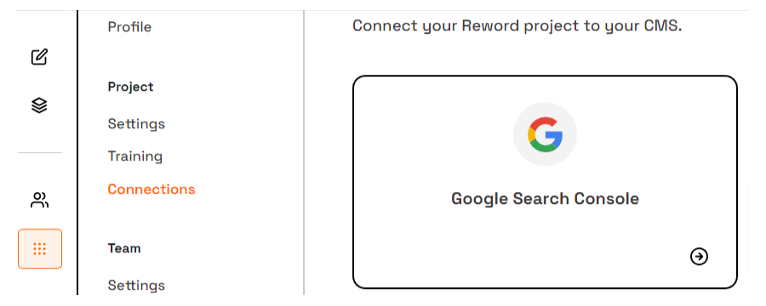Click the circled right arrow icon

tap(699, 256)
